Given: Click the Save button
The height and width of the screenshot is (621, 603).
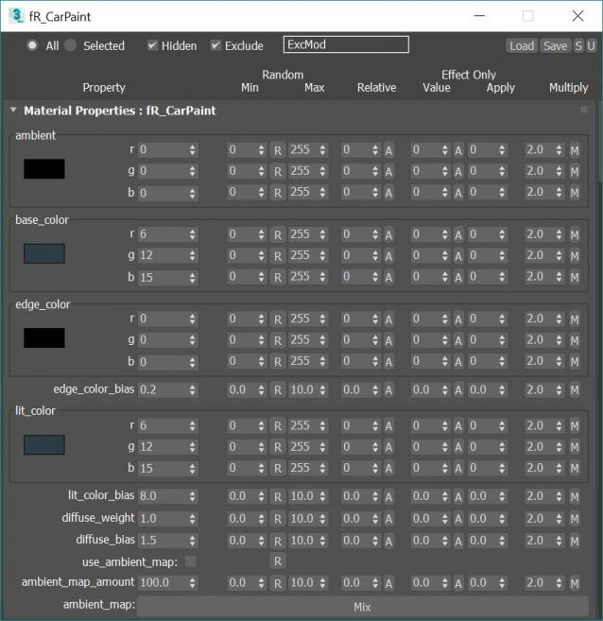Looking at the screenshot, I should coord(555,45).
